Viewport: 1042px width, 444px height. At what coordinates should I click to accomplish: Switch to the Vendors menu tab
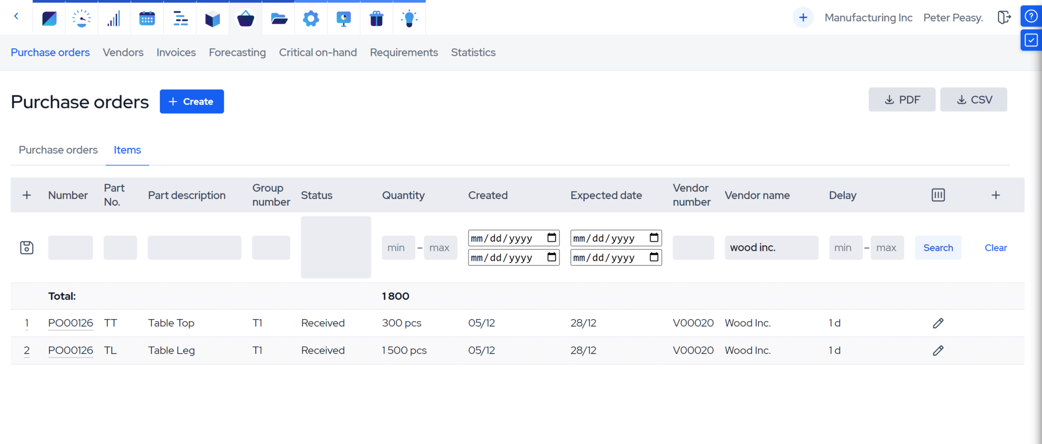click(x=123, y=52)
